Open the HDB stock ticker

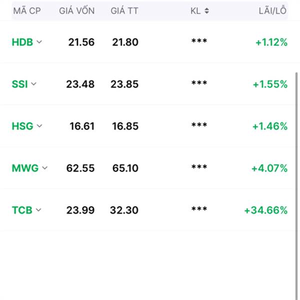[22, 42]
